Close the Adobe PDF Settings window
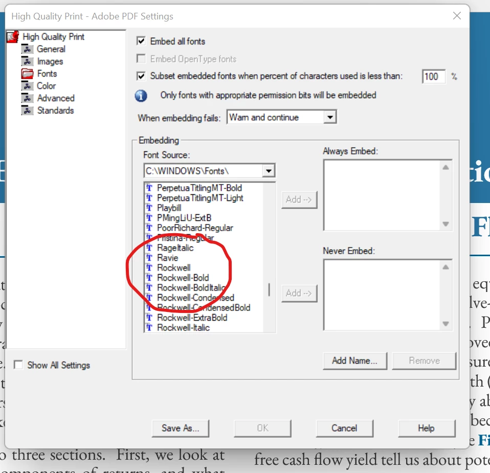 point(457,16)
